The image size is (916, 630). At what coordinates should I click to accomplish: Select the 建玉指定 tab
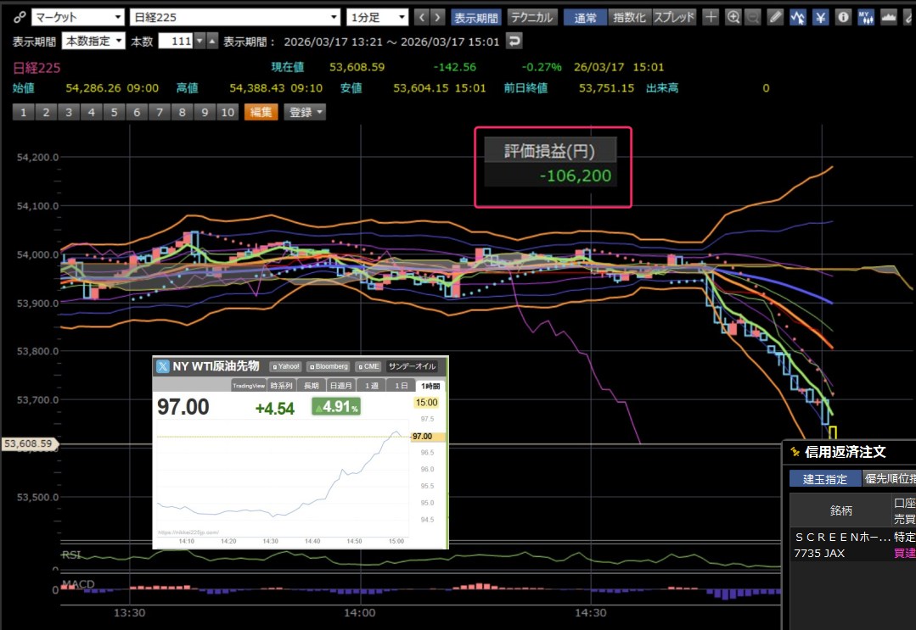point(824,479)
